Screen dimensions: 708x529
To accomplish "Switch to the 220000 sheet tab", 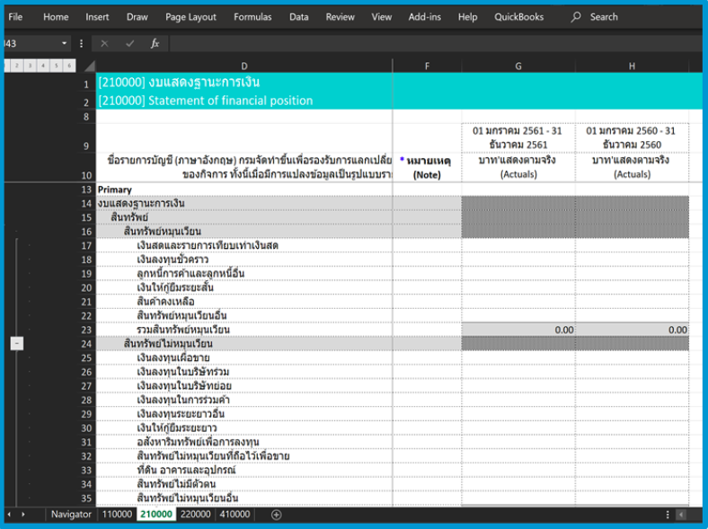I will [196, 514].
